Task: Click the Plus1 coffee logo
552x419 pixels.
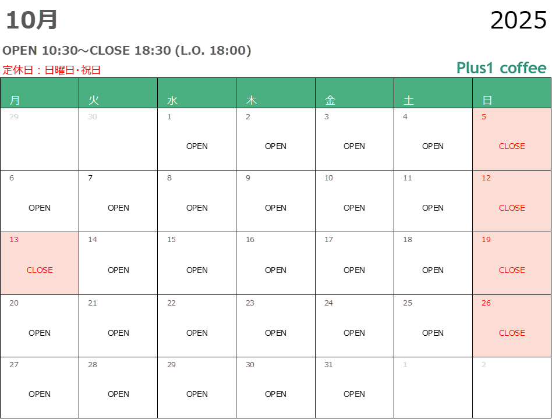Action: tap(501, 68)
